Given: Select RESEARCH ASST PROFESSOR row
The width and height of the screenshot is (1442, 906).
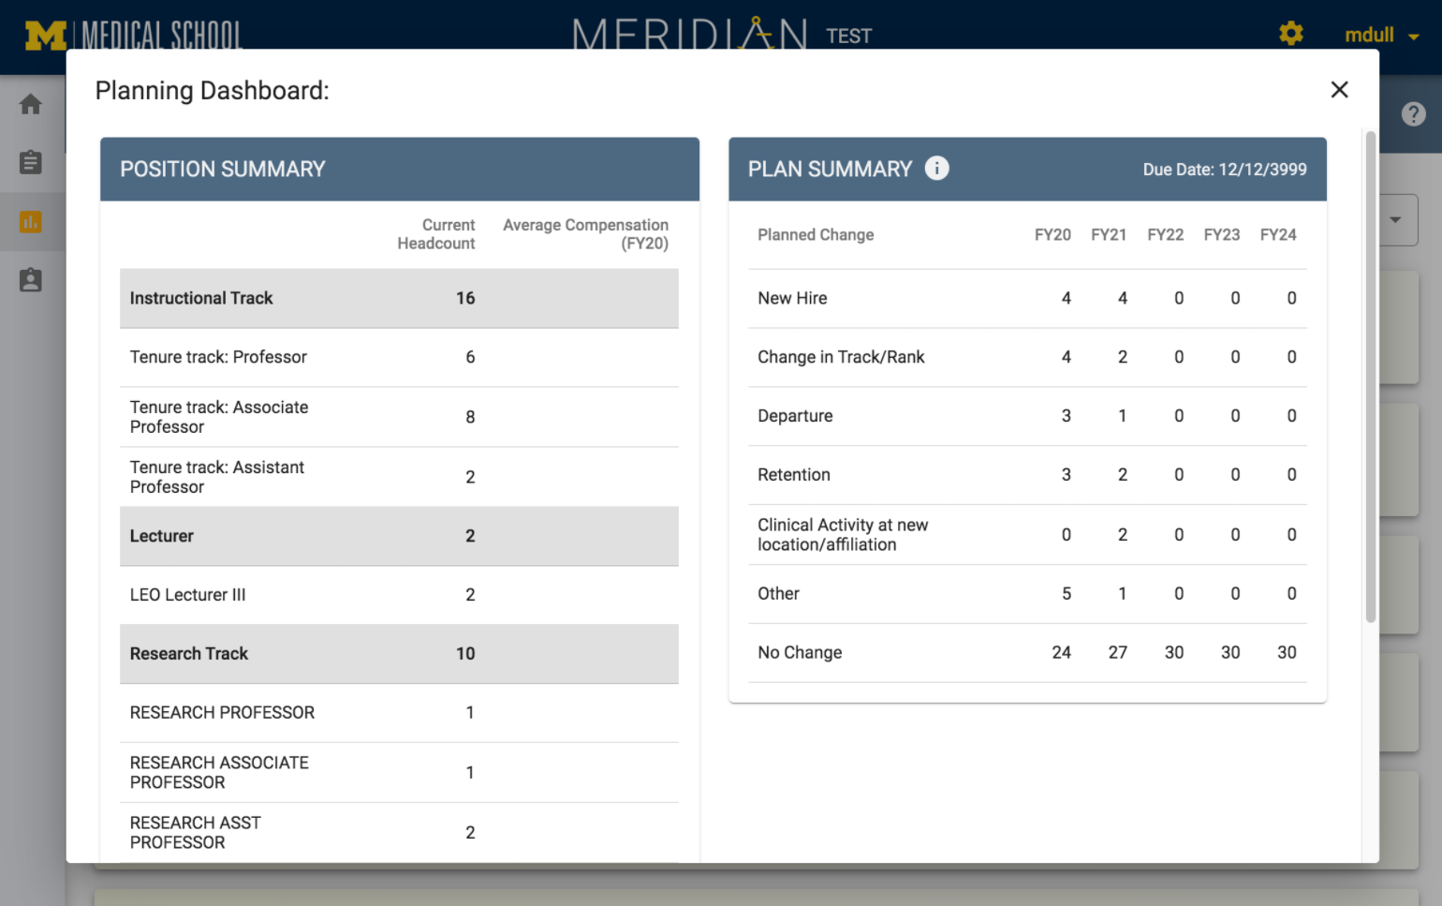Looking at the screenshot, I should point(399,833).
